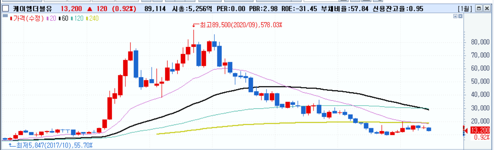Select the 20 moving-average legend entry
Viewport: 494px width, 150px height.
click(51, 19)
